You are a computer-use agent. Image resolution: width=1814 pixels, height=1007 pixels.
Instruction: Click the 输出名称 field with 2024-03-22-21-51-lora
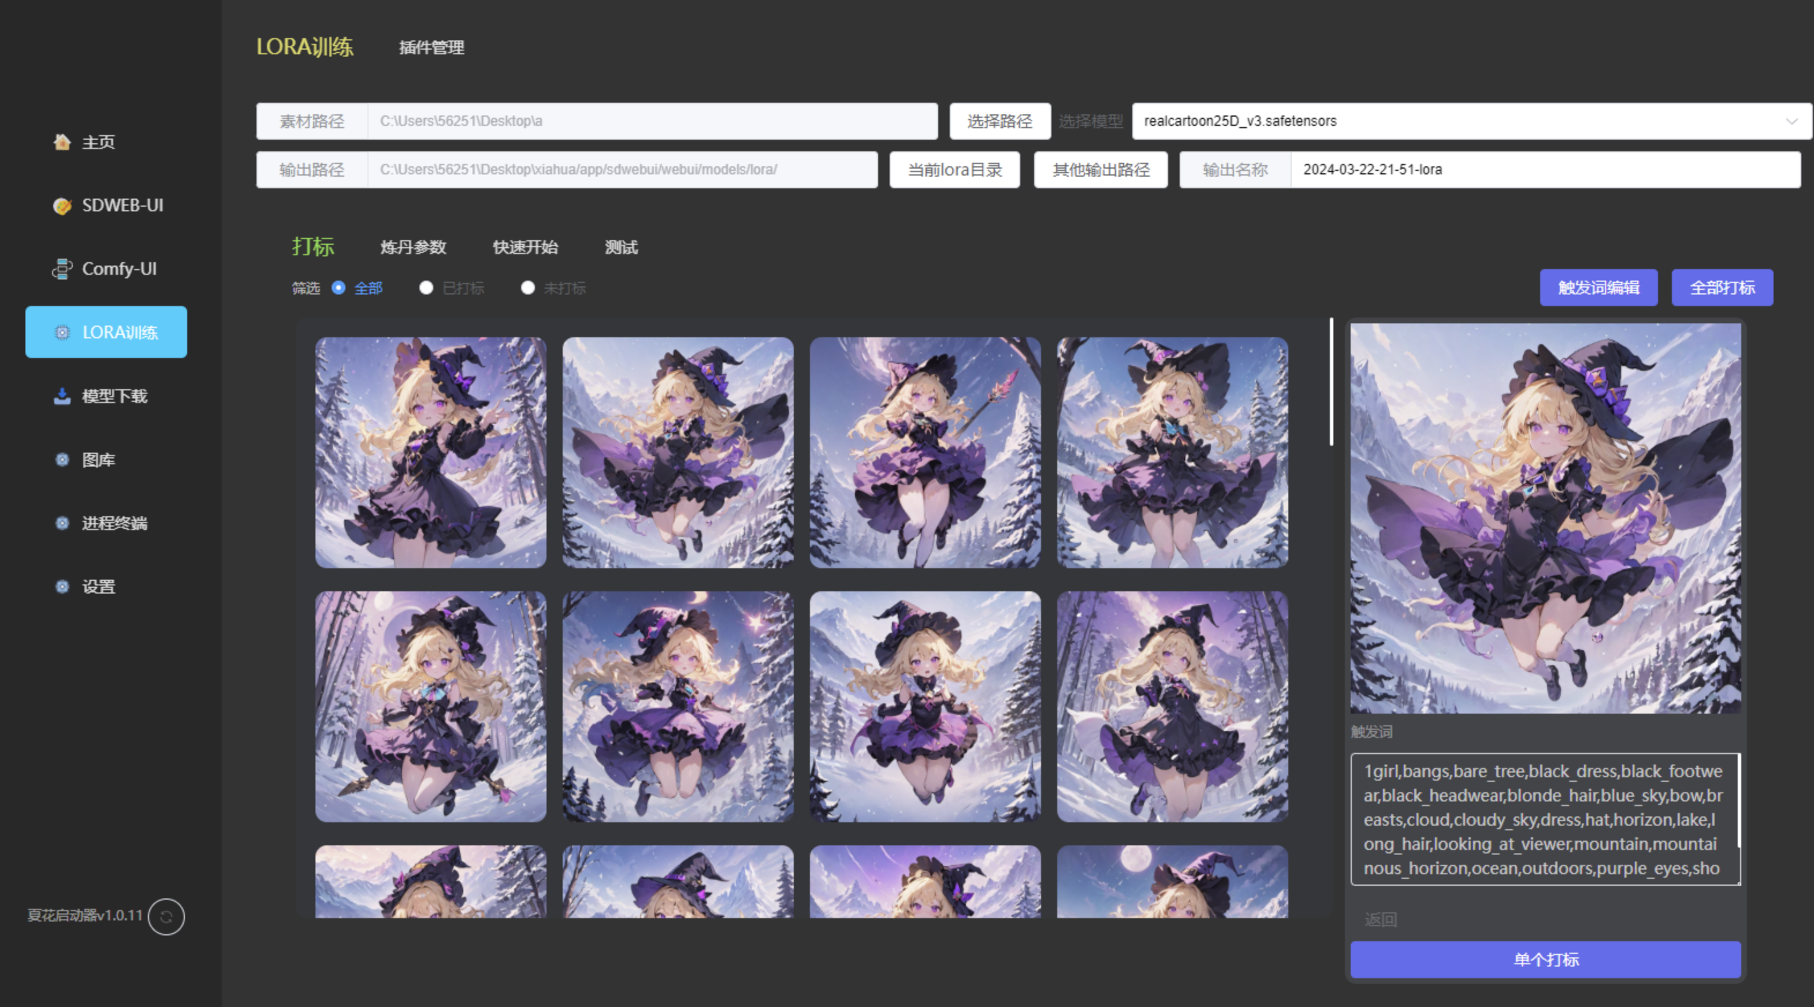tap(1546, 170)
